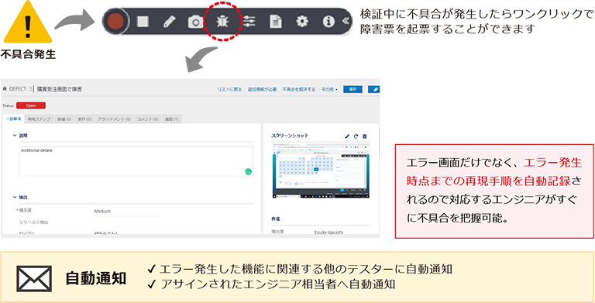This screenshot has width=595, height=303.
Task: Click the stop square icon
Action: [143, 22]
